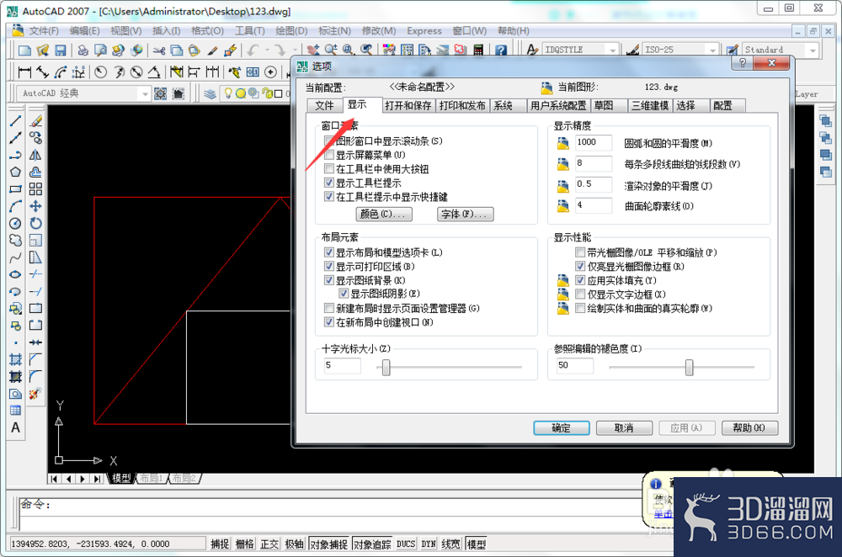Open the Standard table style dropdown
This screenshot has width=842, height=557.
[813, 50]
